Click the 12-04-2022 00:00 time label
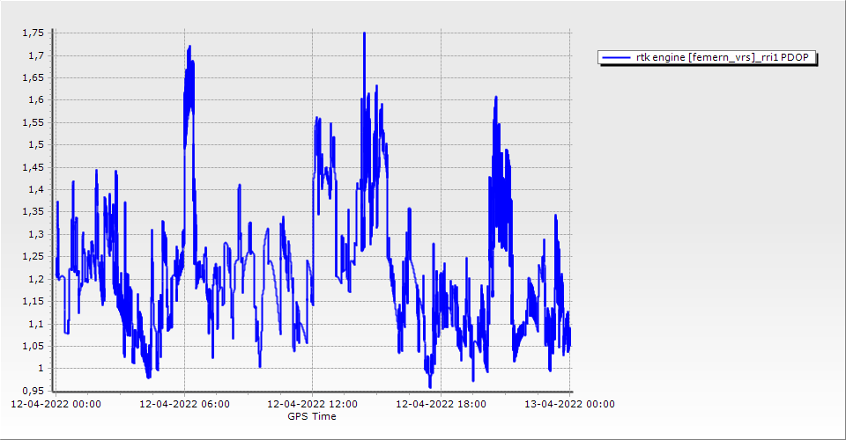Viewport: 846px width, 440px height. pos(55,405)
